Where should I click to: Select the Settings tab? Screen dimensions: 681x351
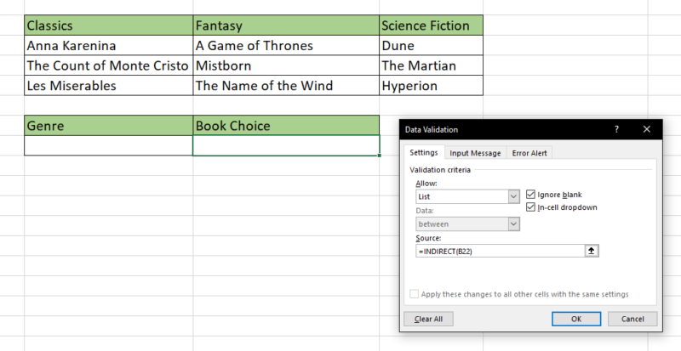tap(423, 153)
